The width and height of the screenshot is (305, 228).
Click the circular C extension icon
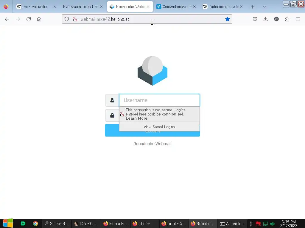tap(276, 19)
